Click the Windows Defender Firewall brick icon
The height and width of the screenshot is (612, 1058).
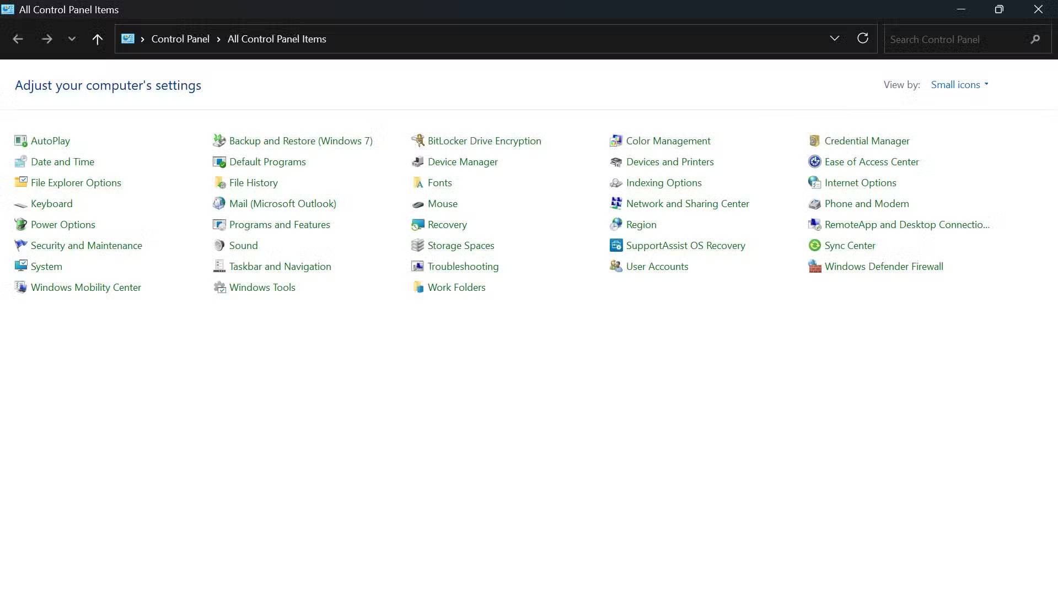(814, 267)
